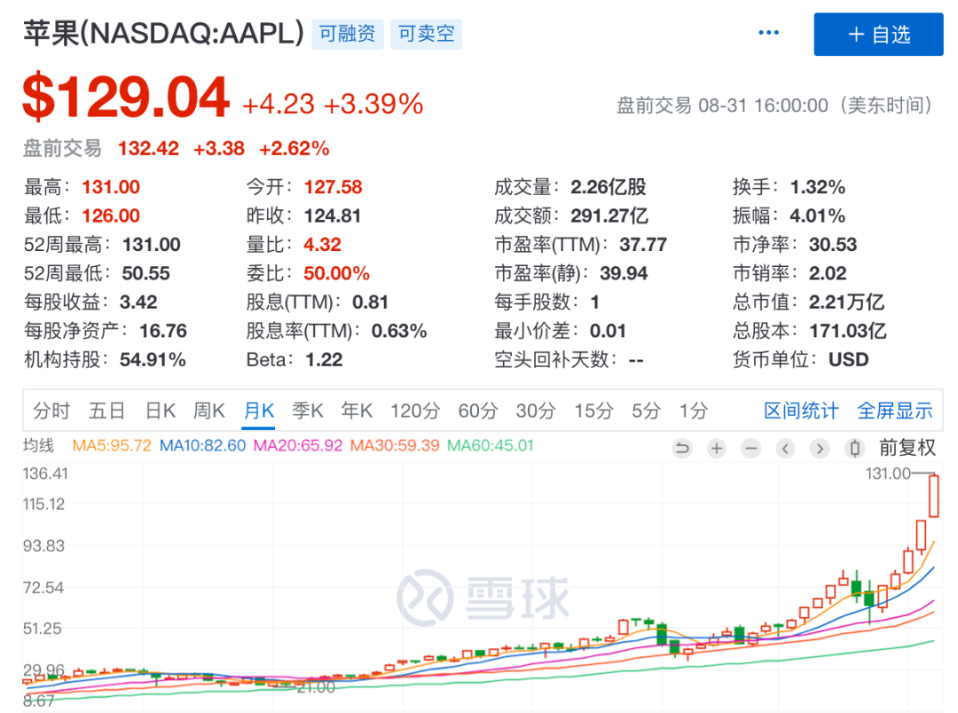Screen dimensions: 958x713
Task: Open the 区间统计 link
Action: click(x=801, y=411)
